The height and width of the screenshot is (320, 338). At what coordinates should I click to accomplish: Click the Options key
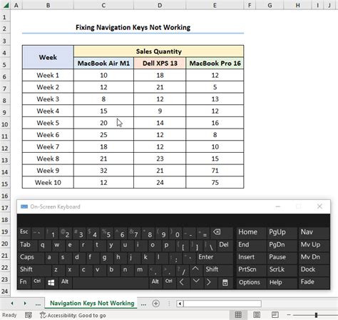(x=251, y=282)
